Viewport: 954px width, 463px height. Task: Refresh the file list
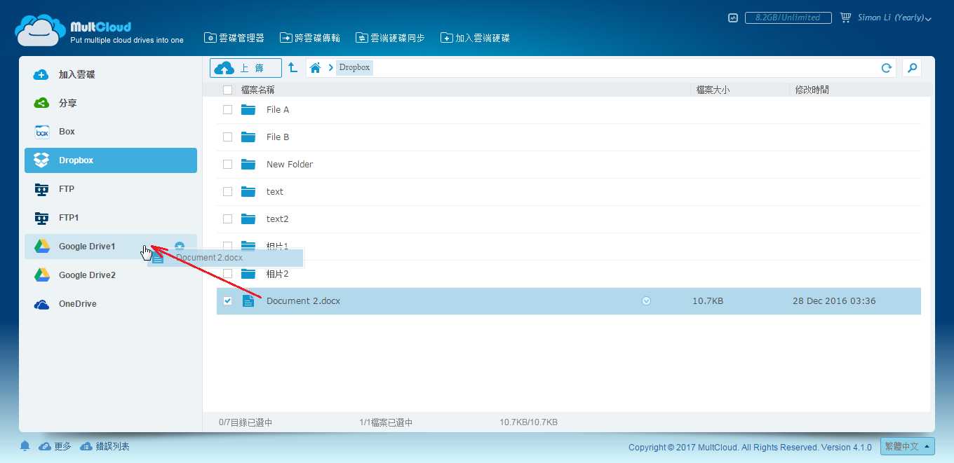pos(887,68)
